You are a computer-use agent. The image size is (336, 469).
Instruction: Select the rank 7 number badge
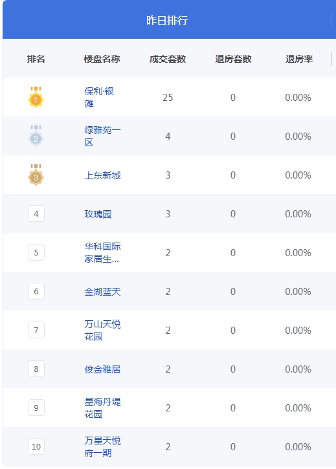pos(36,330)
